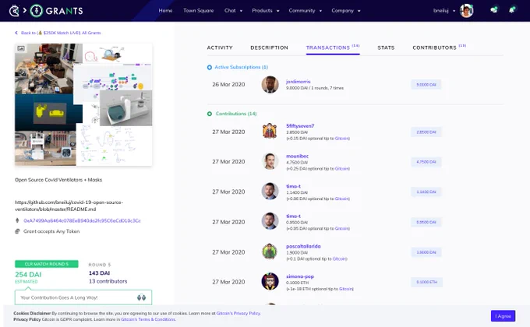This screenshot has width=530, height=327.
Task: Click the 4.7500 DAI amount badge
Action: [426, 162]
